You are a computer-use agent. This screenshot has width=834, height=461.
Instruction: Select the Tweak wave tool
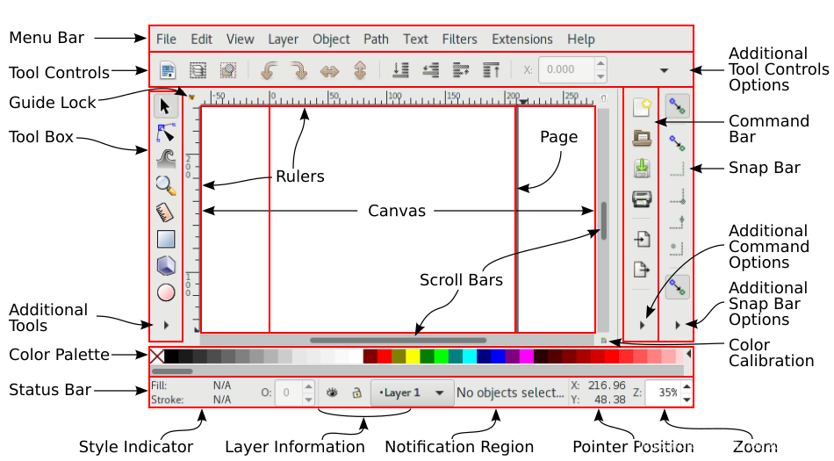pyautogui.click(x=166, y=159)
